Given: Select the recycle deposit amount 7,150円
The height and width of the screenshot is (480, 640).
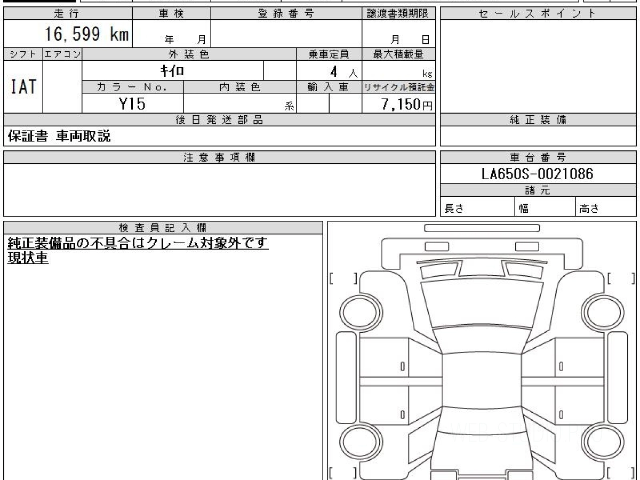Looking at the screenshot, I should [x=406, y=104].
